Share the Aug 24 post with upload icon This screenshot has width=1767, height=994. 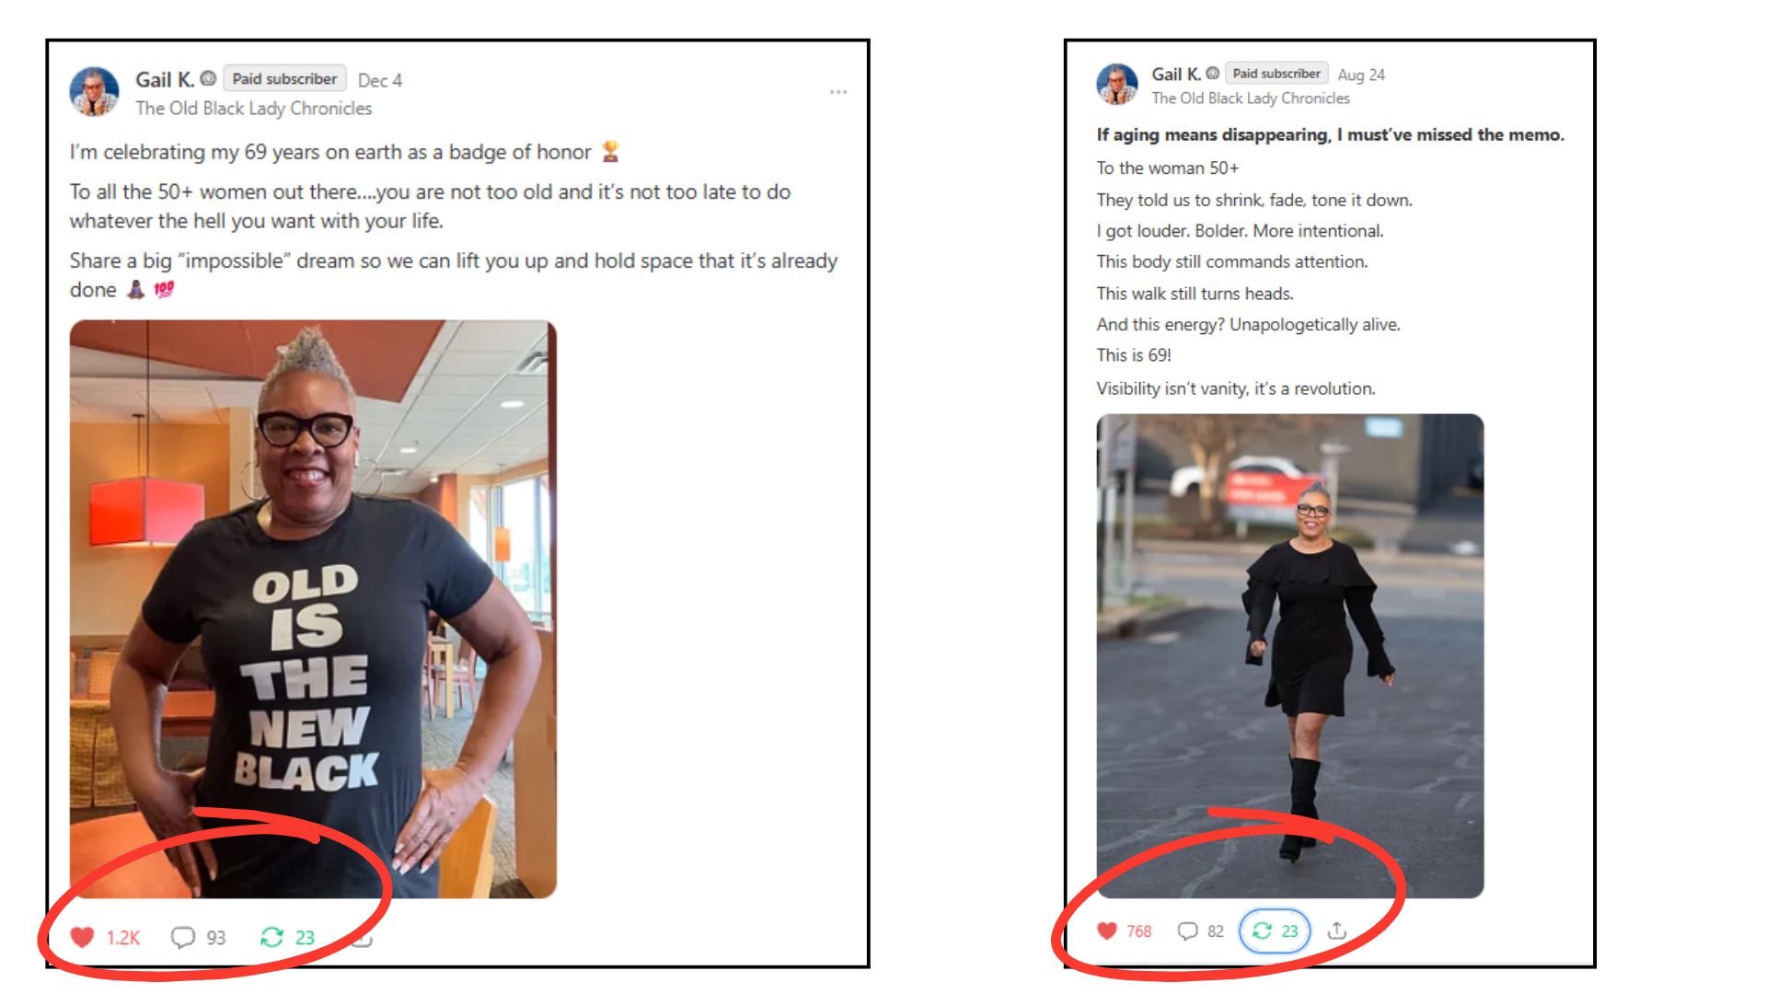(1337, 930)
